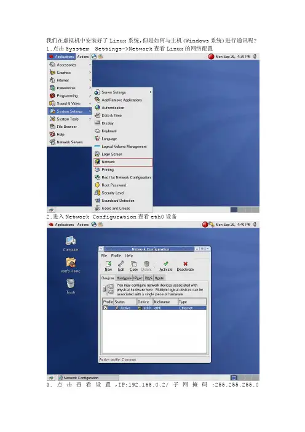Screen dimensions: 305x432
Task: Launch Red Hat Network Configuration entry
Action: click(x=122, y=177)
